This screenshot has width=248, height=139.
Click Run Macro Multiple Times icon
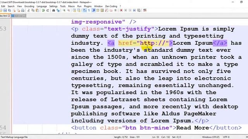click(x=134, y=10)
